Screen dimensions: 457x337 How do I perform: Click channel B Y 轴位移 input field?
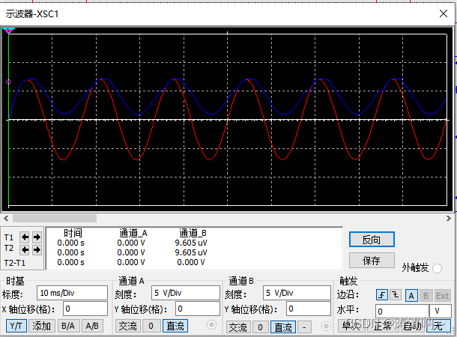tap(309, 309)
